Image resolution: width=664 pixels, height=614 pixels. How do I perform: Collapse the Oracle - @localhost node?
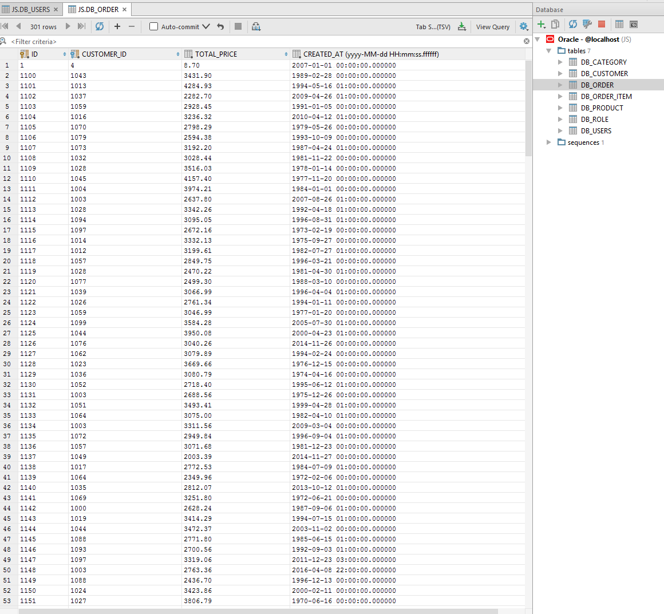click(538, 39)
